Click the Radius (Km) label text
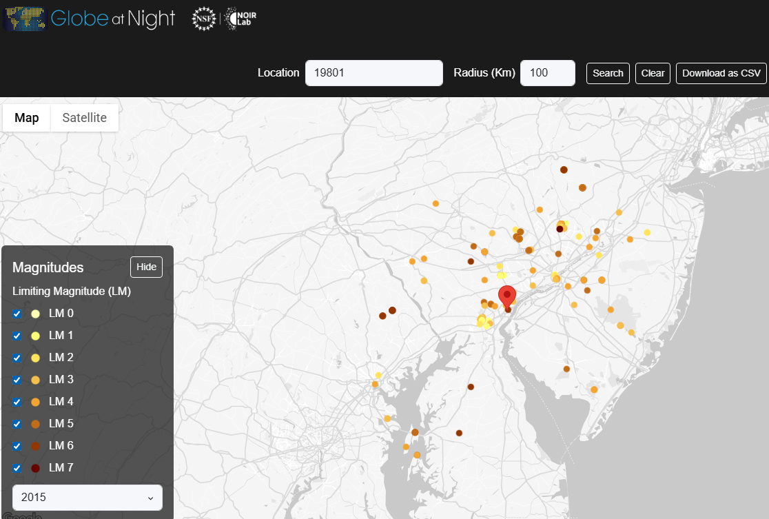769x519 pixels. pos(484,72)
